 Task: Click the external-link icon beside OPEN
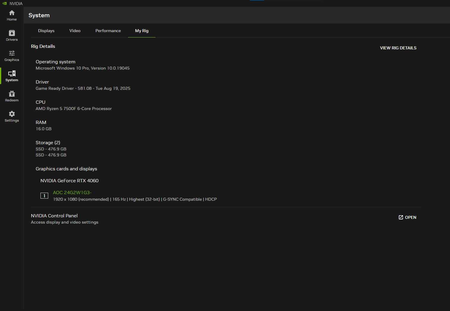point(401,217)
